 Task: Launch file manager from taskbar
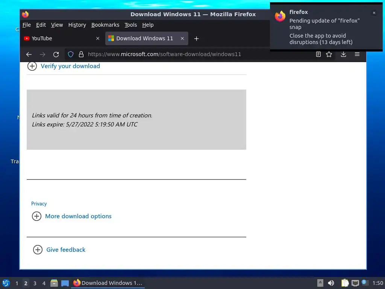[x=54, y=283]
